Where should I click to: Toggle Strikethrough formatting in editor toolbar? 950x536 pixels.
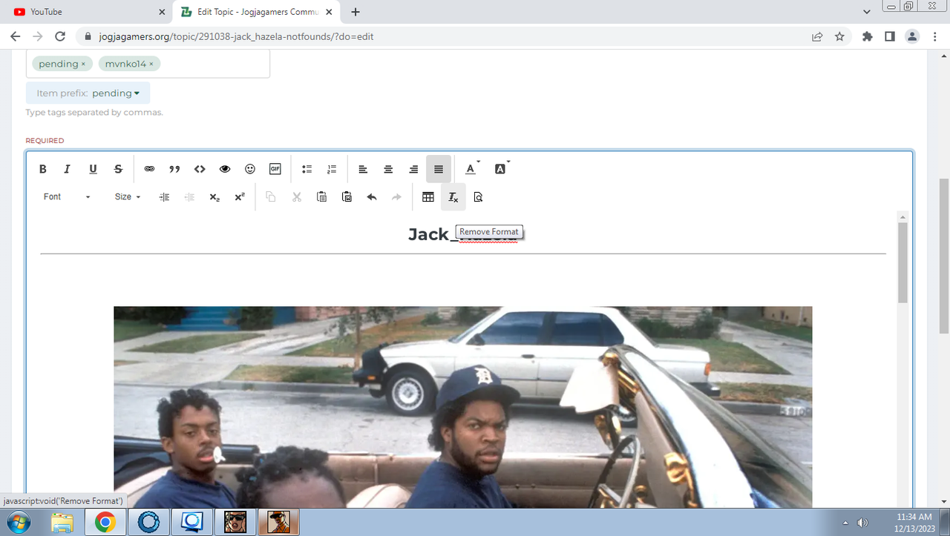(118, 169)
